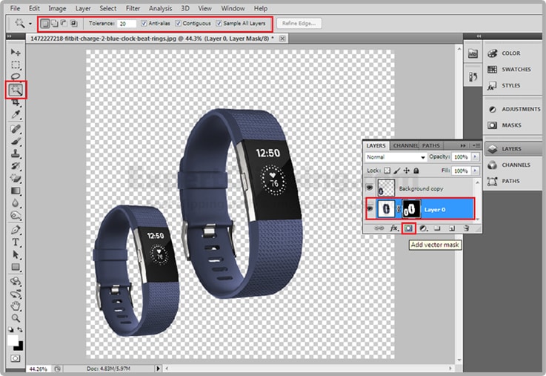Click the Tolerance input field

coord(127,24)
